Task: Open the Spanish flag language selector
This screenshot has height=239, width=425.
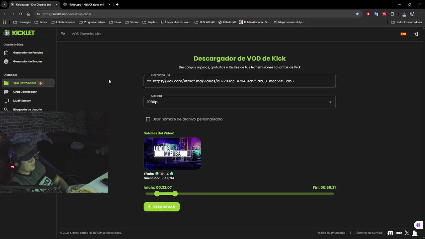Action: pos(403,34)
